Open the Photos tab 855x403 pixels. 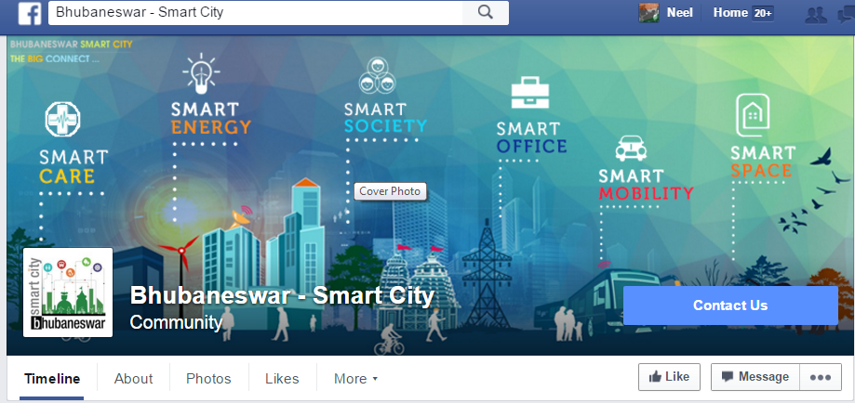[x=208, y=379]
